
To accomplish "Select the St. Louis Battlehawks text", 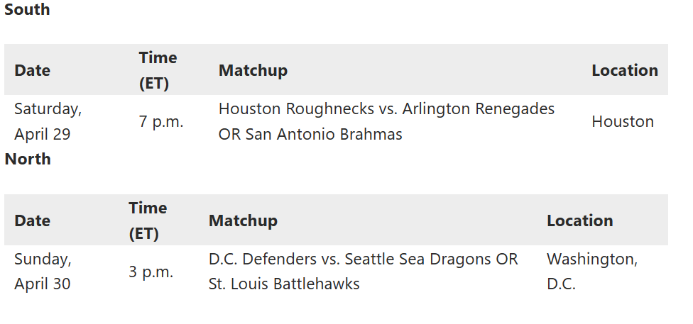I will [284, 284].
